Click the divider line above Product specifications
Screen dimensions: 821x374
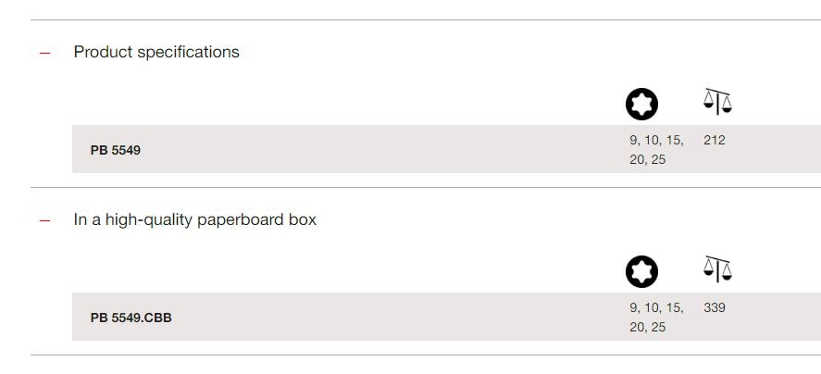tap(426, 20)
